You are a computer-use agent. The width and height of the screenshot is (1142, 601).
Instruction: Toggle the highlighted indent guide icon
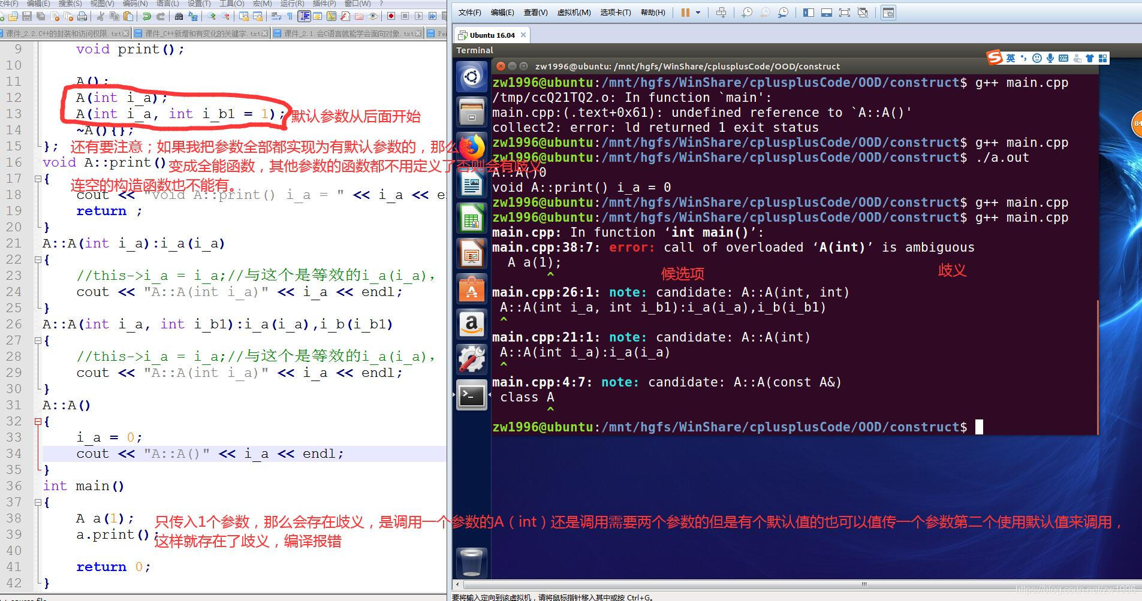304,16
